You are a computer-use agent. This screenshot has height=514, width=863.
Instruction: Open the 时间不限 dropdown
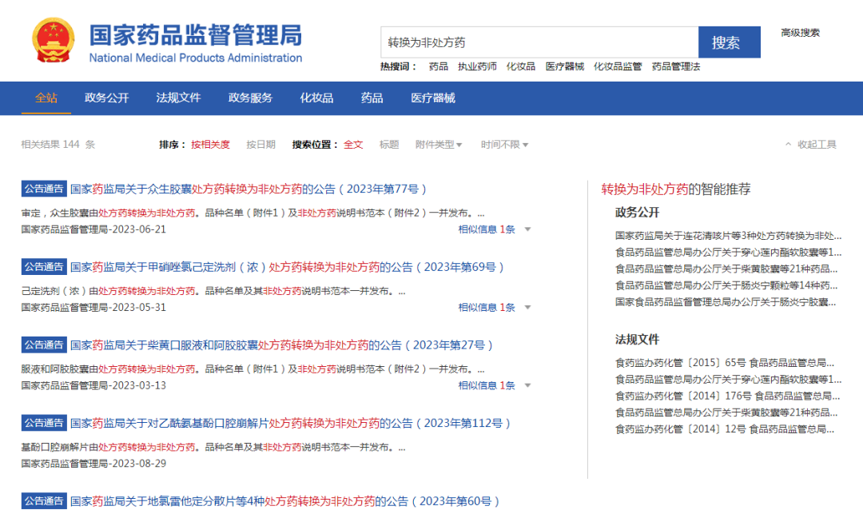click(503, 145)
